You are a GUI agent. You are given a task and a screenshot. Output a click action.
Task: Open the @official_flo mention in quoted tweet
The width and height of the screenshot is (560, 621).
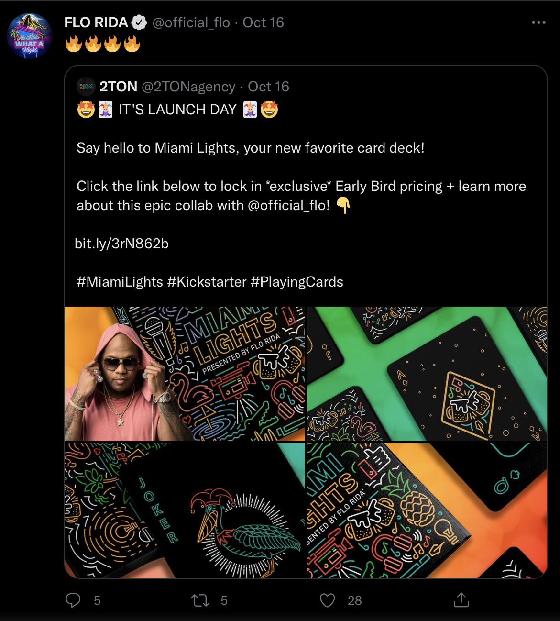pyautogui.click(x=288, y=205)
